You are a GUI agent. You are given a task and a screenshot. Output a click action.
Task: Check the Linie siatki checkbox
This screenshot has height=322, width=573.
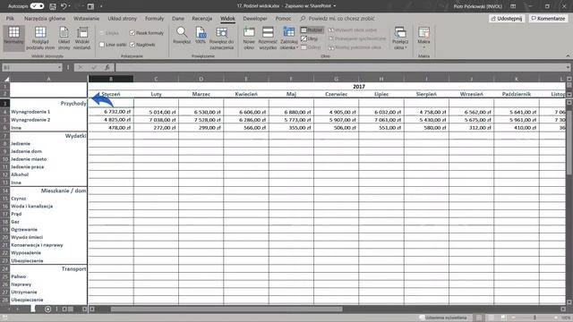[x=101, y=45]
